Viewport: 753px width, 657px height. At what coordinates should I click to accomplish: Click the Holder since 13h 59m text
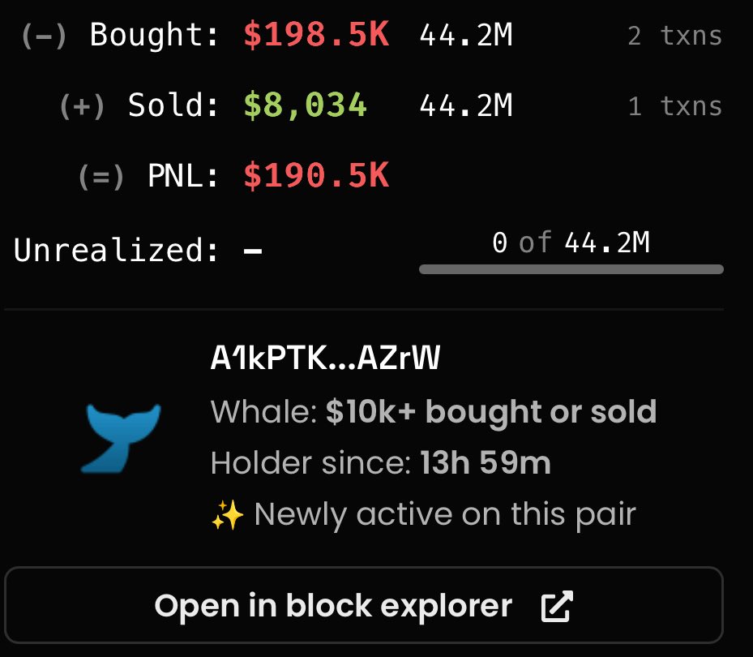click(x=380, y=463)
